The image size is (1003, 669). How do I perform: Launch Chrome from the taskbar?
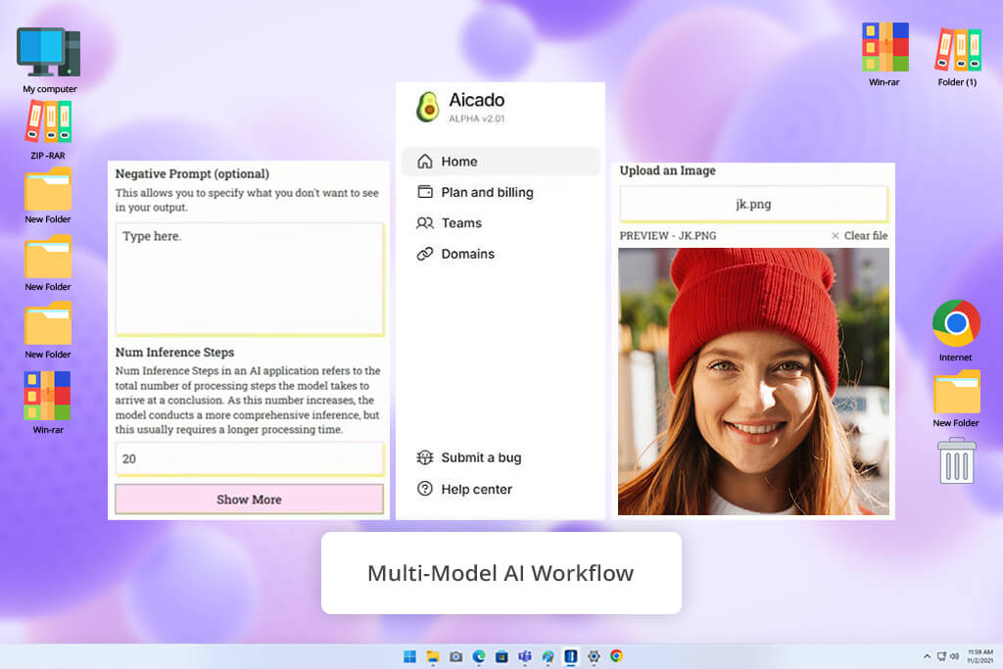616,655
